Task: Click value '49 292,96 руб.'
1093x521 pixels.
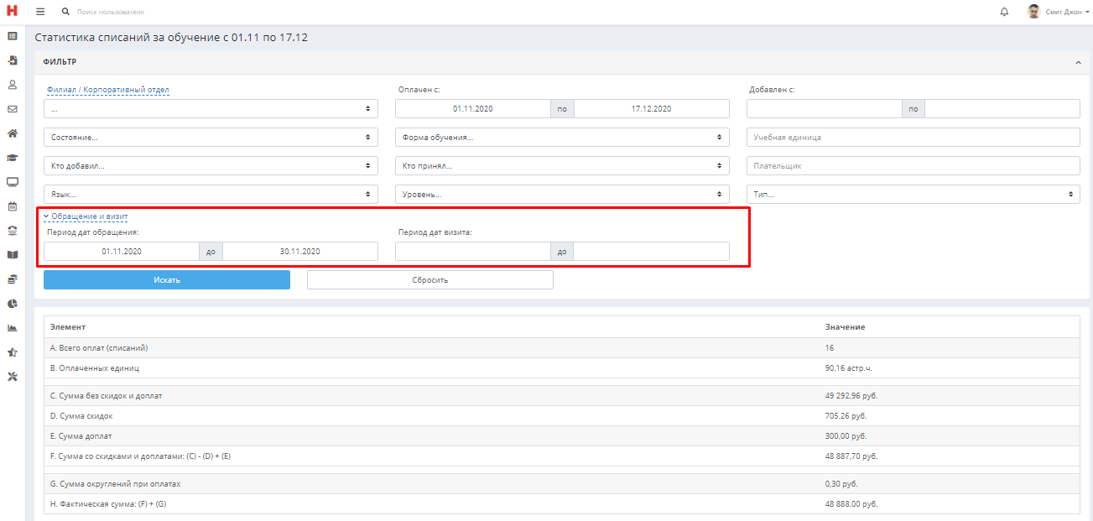Action: (851, 395)
